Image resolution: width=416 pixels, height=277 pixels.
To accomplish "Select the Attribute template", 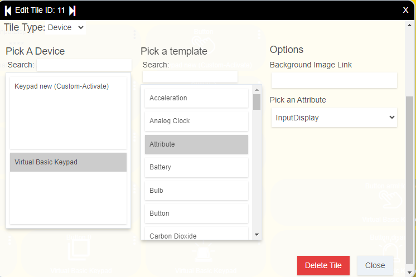I will [x=196, y=144].
